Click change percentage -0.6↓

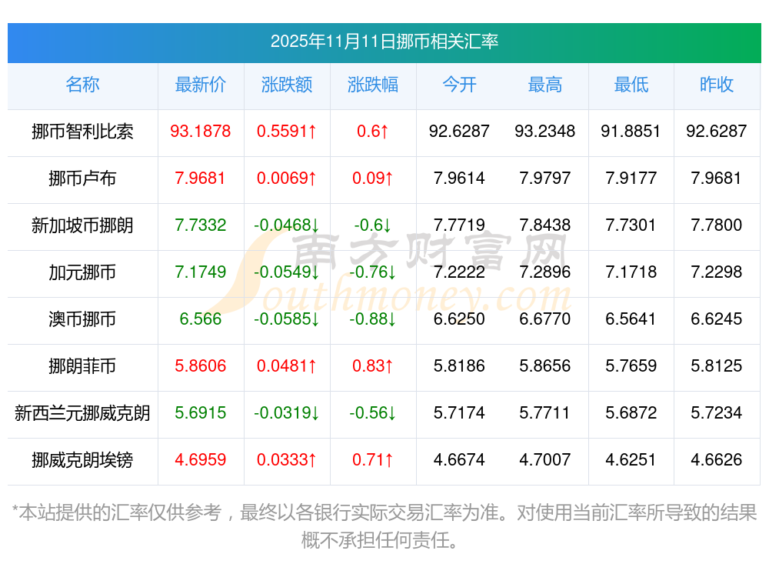[373, 225]
